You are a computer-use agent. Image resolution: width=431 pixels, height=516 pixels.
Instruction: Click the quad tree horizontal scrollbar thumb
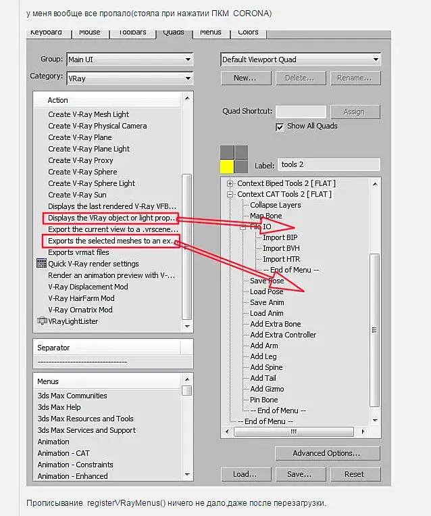294,431
